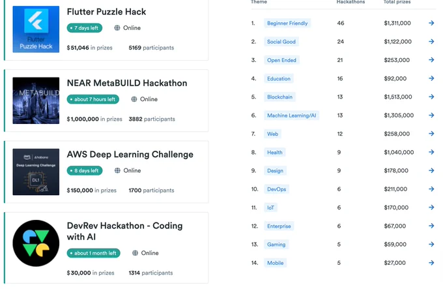Click the '$1,513,000' Blockchain prize total

coord(398,97)
